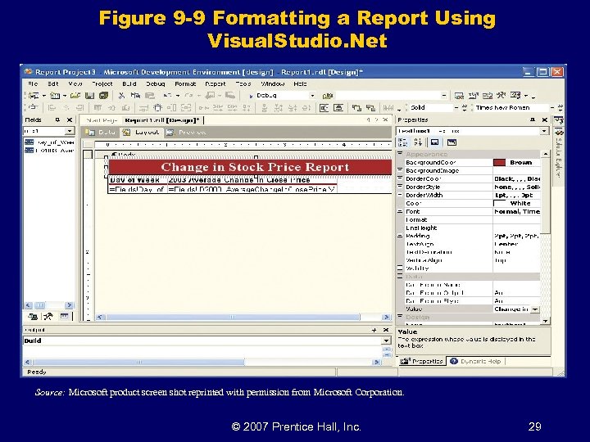Open the Properties object selector dropdown
This screenshot has width=590, height=442.
point(544,131)
